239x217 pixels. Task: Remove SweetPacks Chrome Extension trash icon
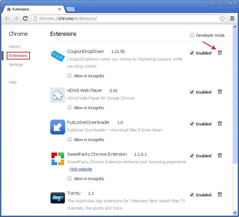[220, 155]
